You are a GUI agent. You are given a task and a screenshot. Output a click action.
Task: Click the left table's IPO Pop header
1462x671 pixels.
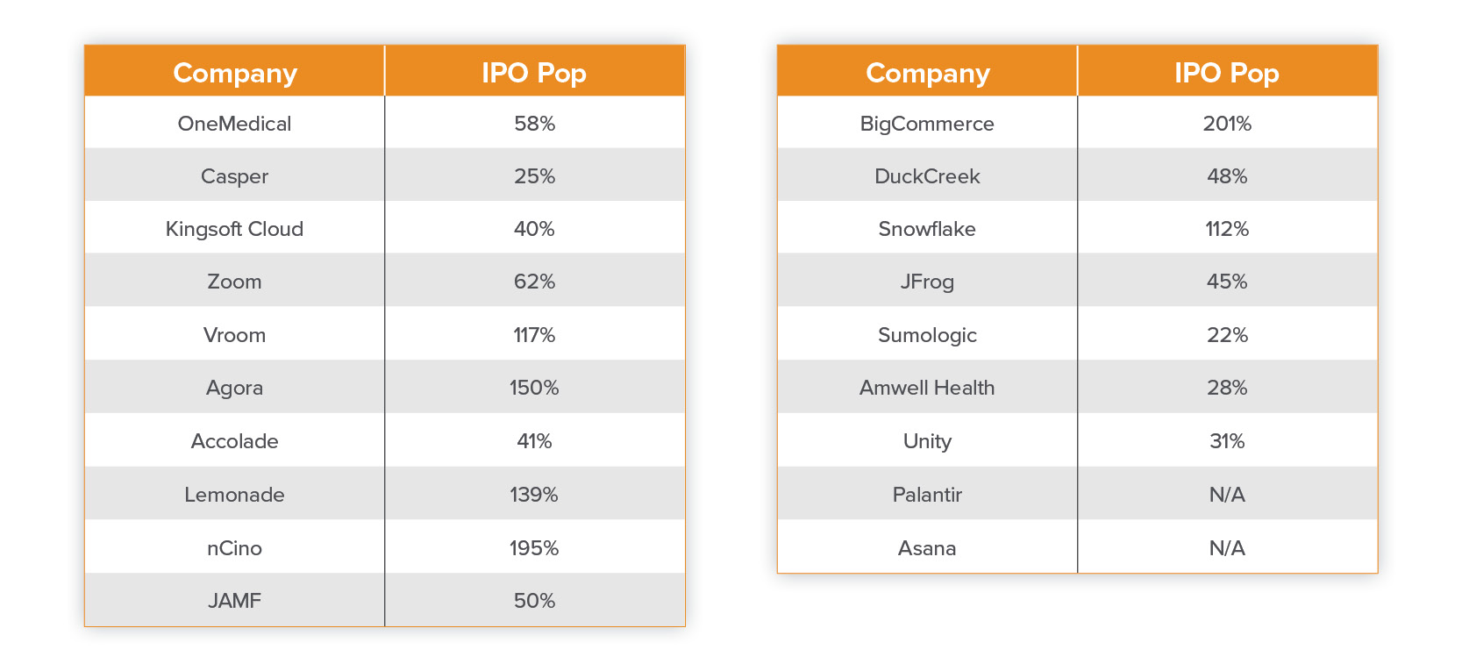pyautogui.click(x=534, y=73)
